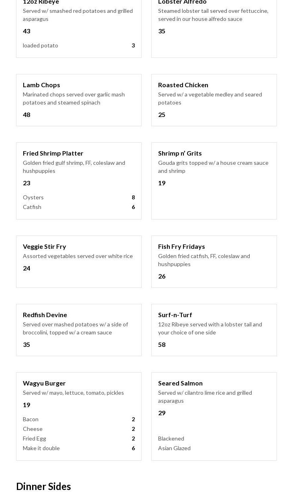This screenshot has height=492, width=293.
Task: Select the Bacon burger add-on
Action: click(x=31, y=419)
